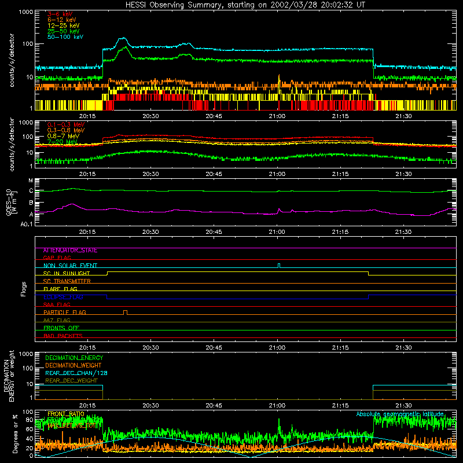Click the BAD_PACKETS flag label

click(x=63, y=336)
